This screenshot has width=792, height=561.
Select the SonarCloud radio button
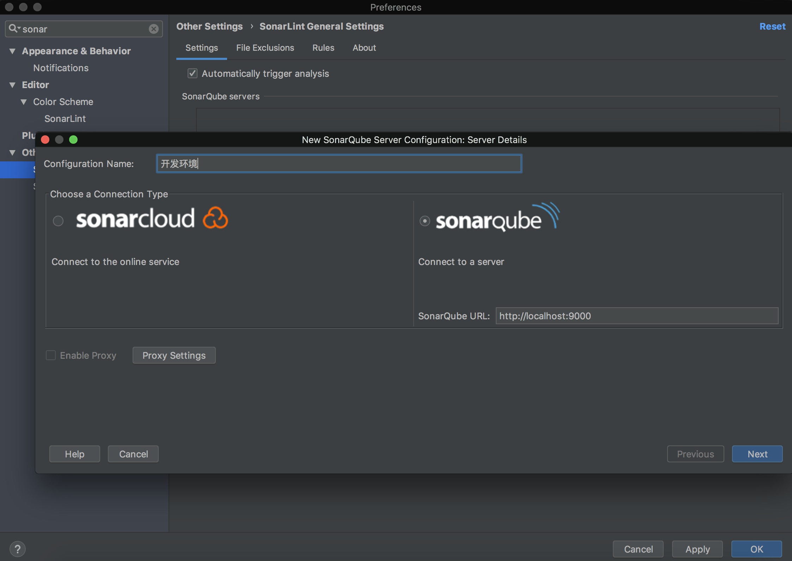pos(58,221)
